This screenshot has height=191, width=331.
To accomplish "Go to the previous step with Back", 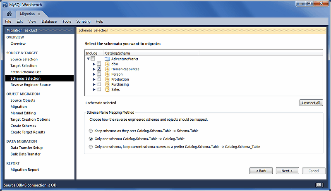I will click(261, 171).
